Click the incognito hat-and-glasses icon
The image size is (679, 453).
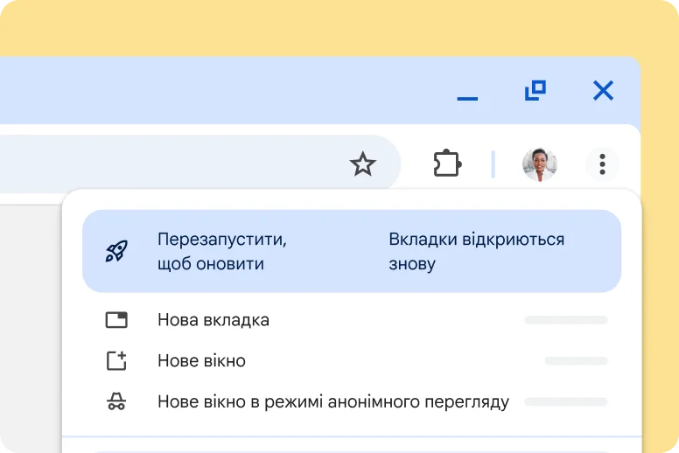(116, 402)
